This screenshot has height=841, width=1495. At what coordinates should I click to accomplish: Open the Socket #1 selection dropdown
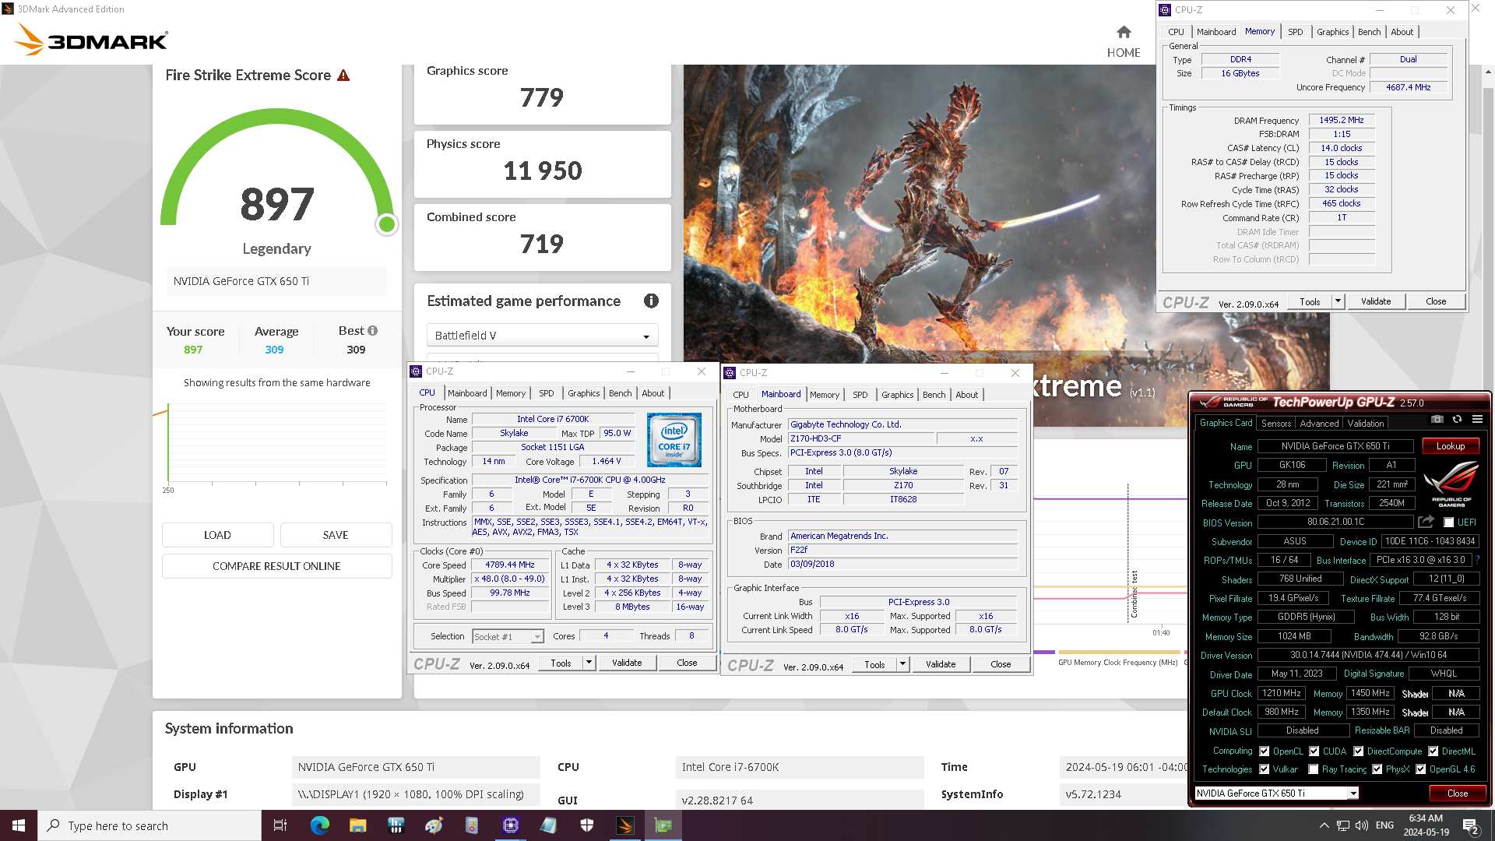pos(508,637)
